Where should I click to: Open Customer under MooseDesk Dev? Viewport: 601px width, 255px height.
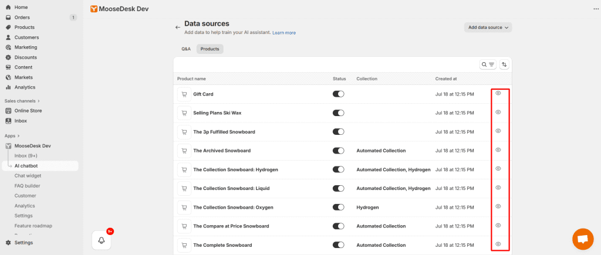pyautogui.click(x=25, y=196)
